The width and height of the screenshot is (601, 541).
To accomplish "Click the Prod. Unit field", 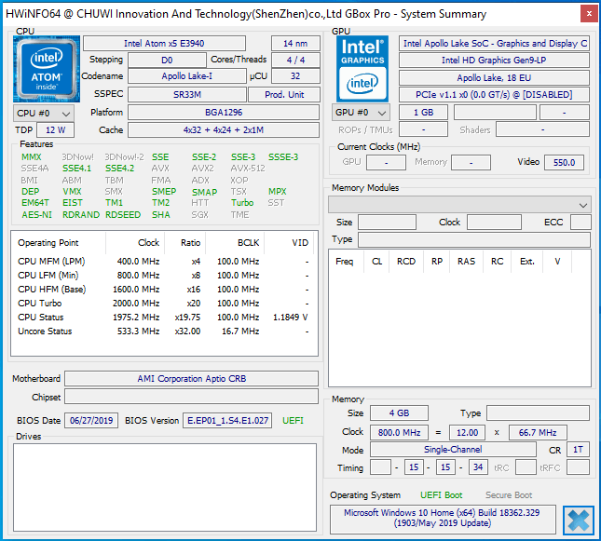I will click(284, 94).
